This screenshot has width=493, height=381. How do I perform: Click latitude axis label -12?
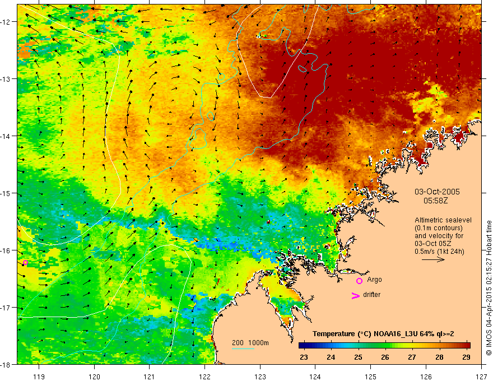6,22
